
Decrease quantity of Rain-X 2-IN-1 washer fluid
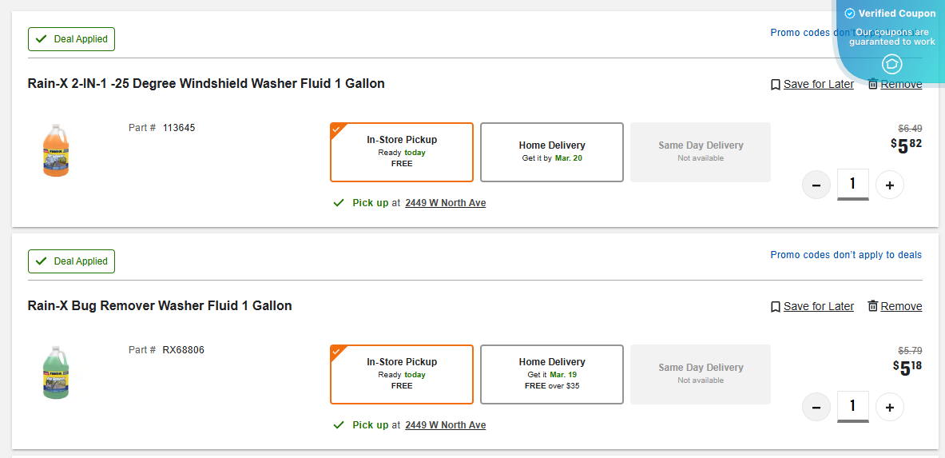pos(816,185)
